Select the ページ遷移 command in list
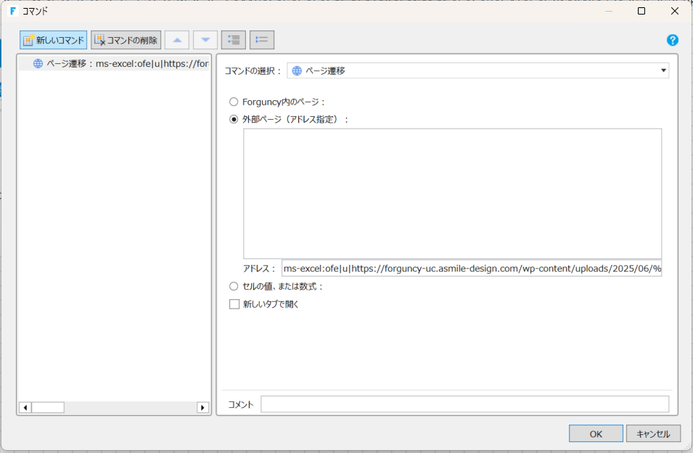 (120, 63)
